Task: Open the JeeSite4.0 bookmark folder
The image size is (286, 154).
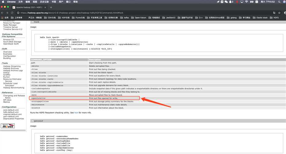Action: [169, 18]
